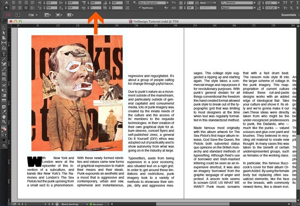
Task: Click the black Apply Color swatch
Action: click(4, 140)
